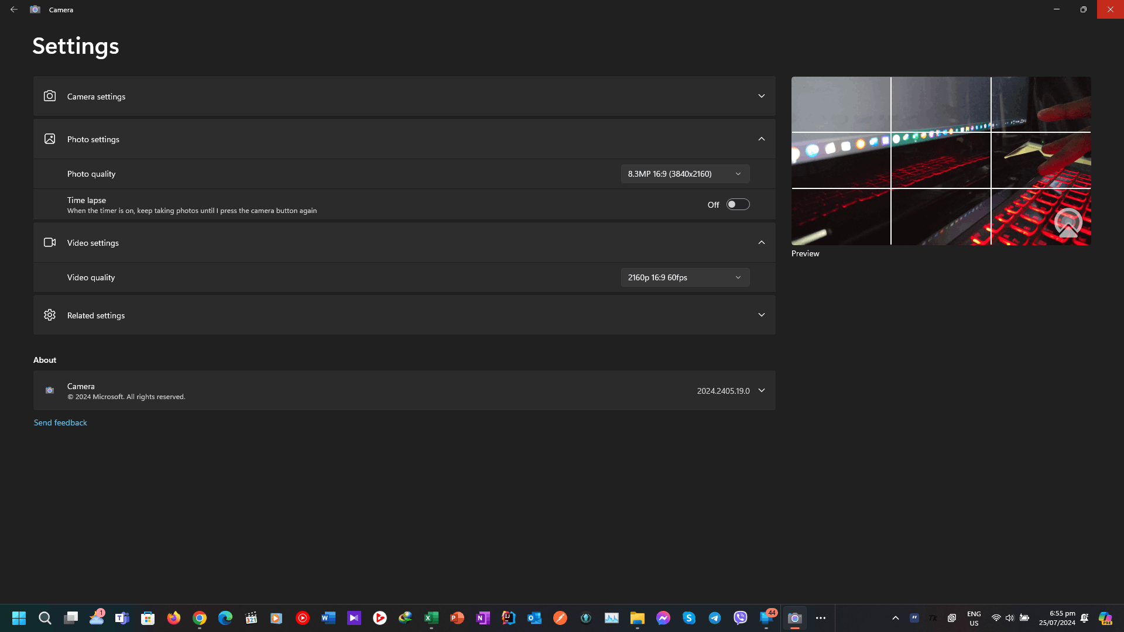Open the Photo quality dropdown
Image resolution: width=1124 pixels, height=632 pixels.
(x=685, y=174)
